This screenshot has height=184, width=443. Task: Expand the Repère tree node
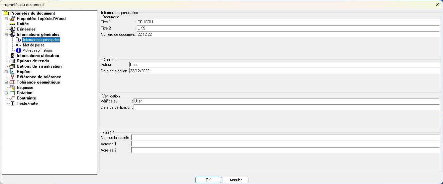coord(6,72)
